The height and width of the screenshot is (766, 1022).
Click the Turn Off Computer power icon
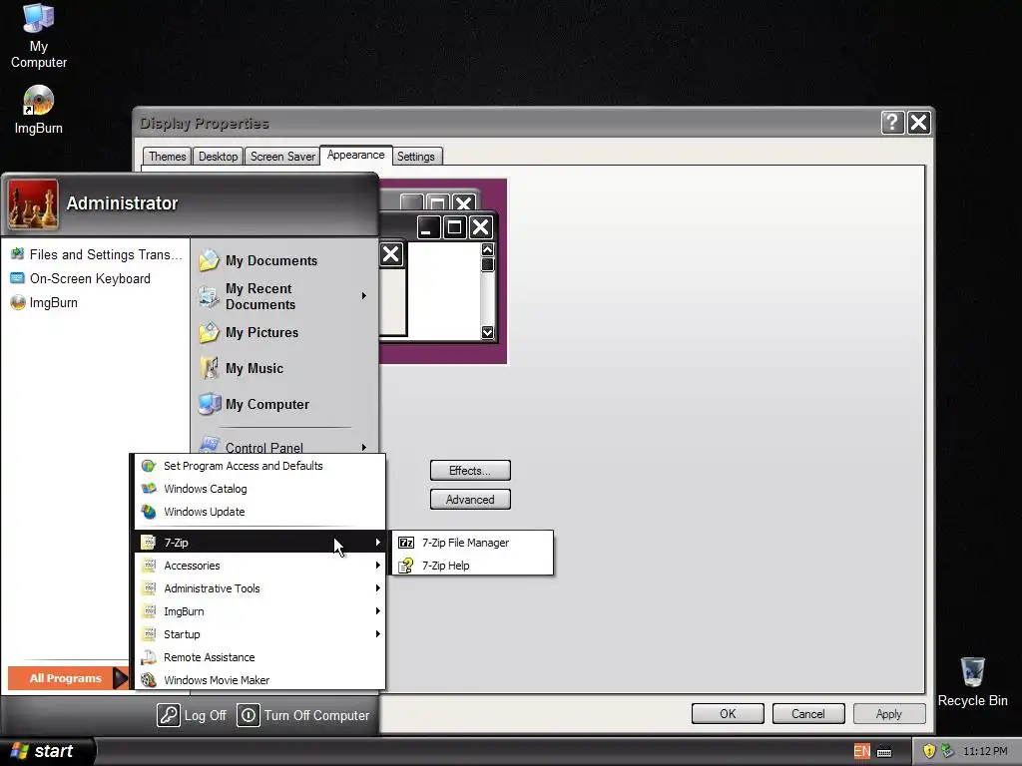coord(248,715)
